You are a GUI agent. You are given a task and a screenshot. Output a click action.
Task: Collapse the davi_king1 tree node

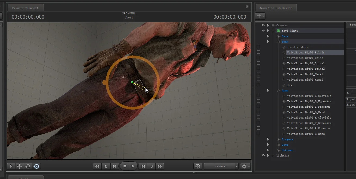click(x=273, y=31)
